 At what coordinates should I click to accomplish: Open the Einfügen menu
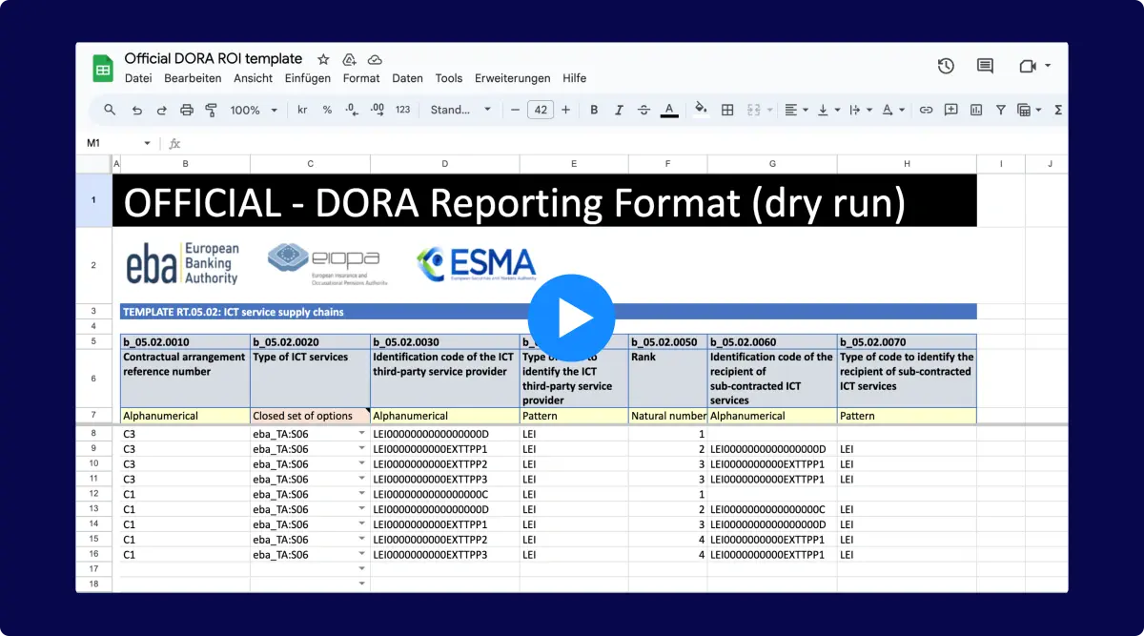(x=307, y=78)
